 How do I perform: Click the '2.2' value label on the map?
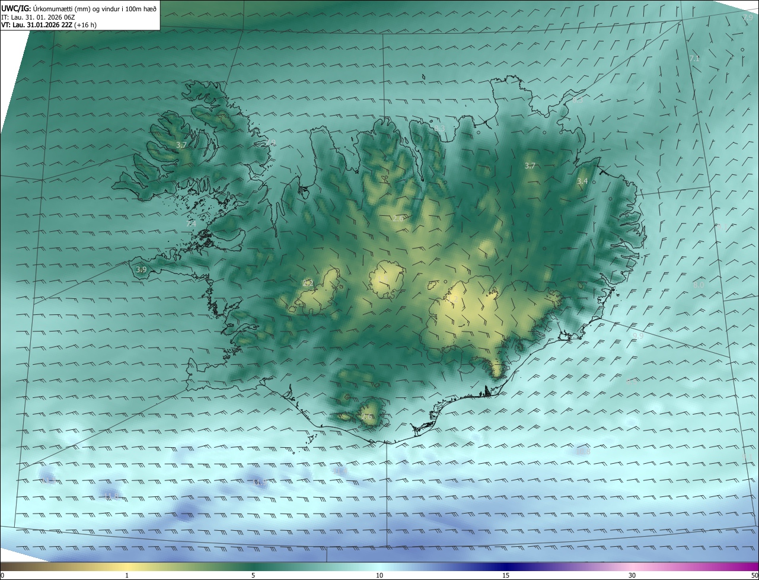click(x=308, y=283)
